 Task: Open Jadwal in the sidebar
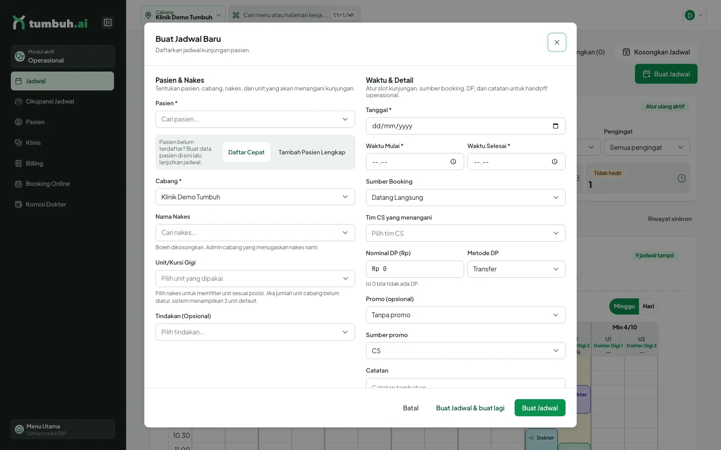[x=62, y=81]
